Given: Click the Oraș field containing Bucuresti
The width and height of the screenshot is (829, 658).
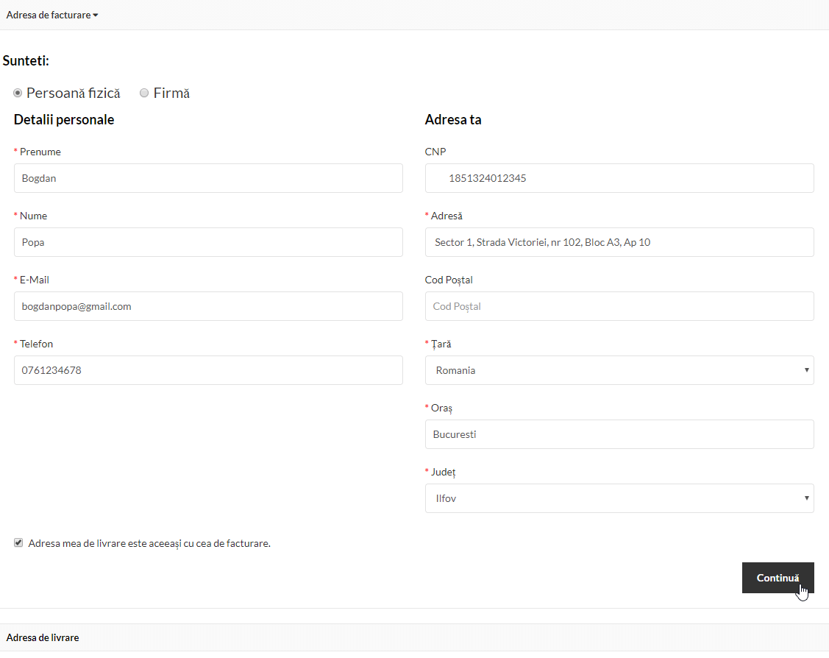Looking at the screenshot, I should pos(619,434).
